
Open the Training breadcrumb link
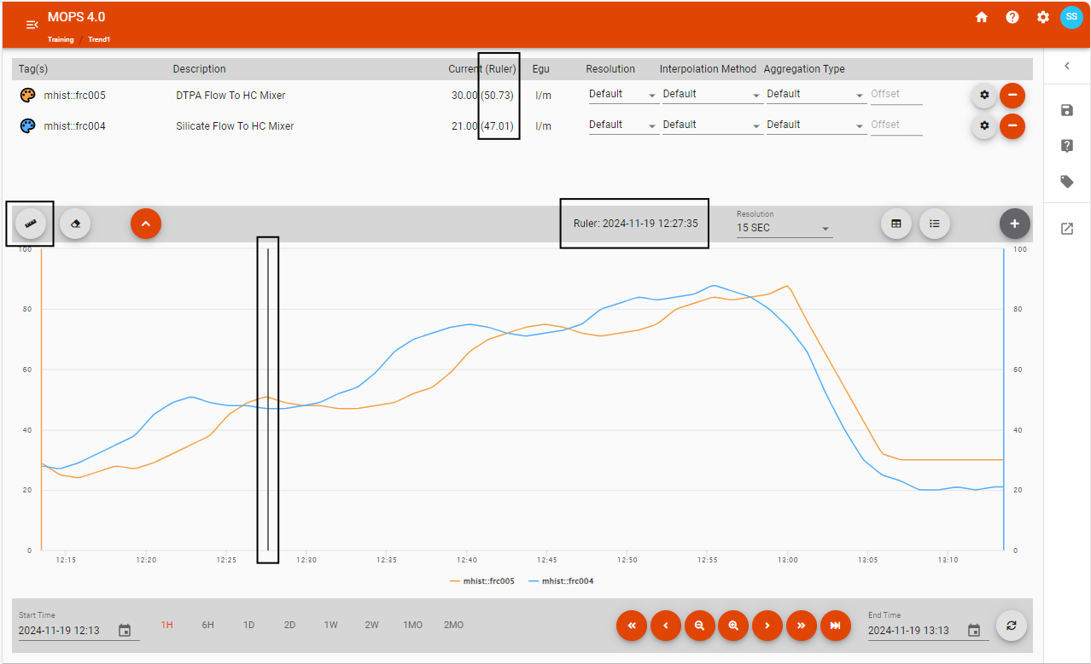pyautogui.click(x=61, y=38)
